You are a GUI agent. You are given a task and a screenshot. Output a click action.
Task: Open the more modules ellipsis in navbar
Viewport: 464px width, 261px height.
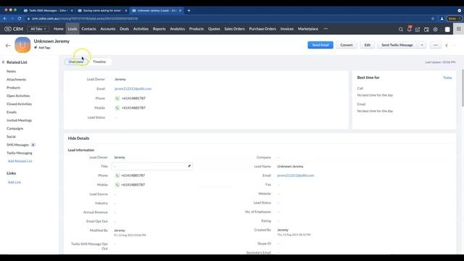pyautogui.click(x=326, y=29)
